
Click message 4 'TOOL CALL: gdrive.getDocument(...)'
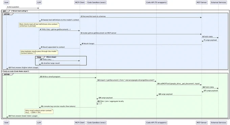pos(55,30)
